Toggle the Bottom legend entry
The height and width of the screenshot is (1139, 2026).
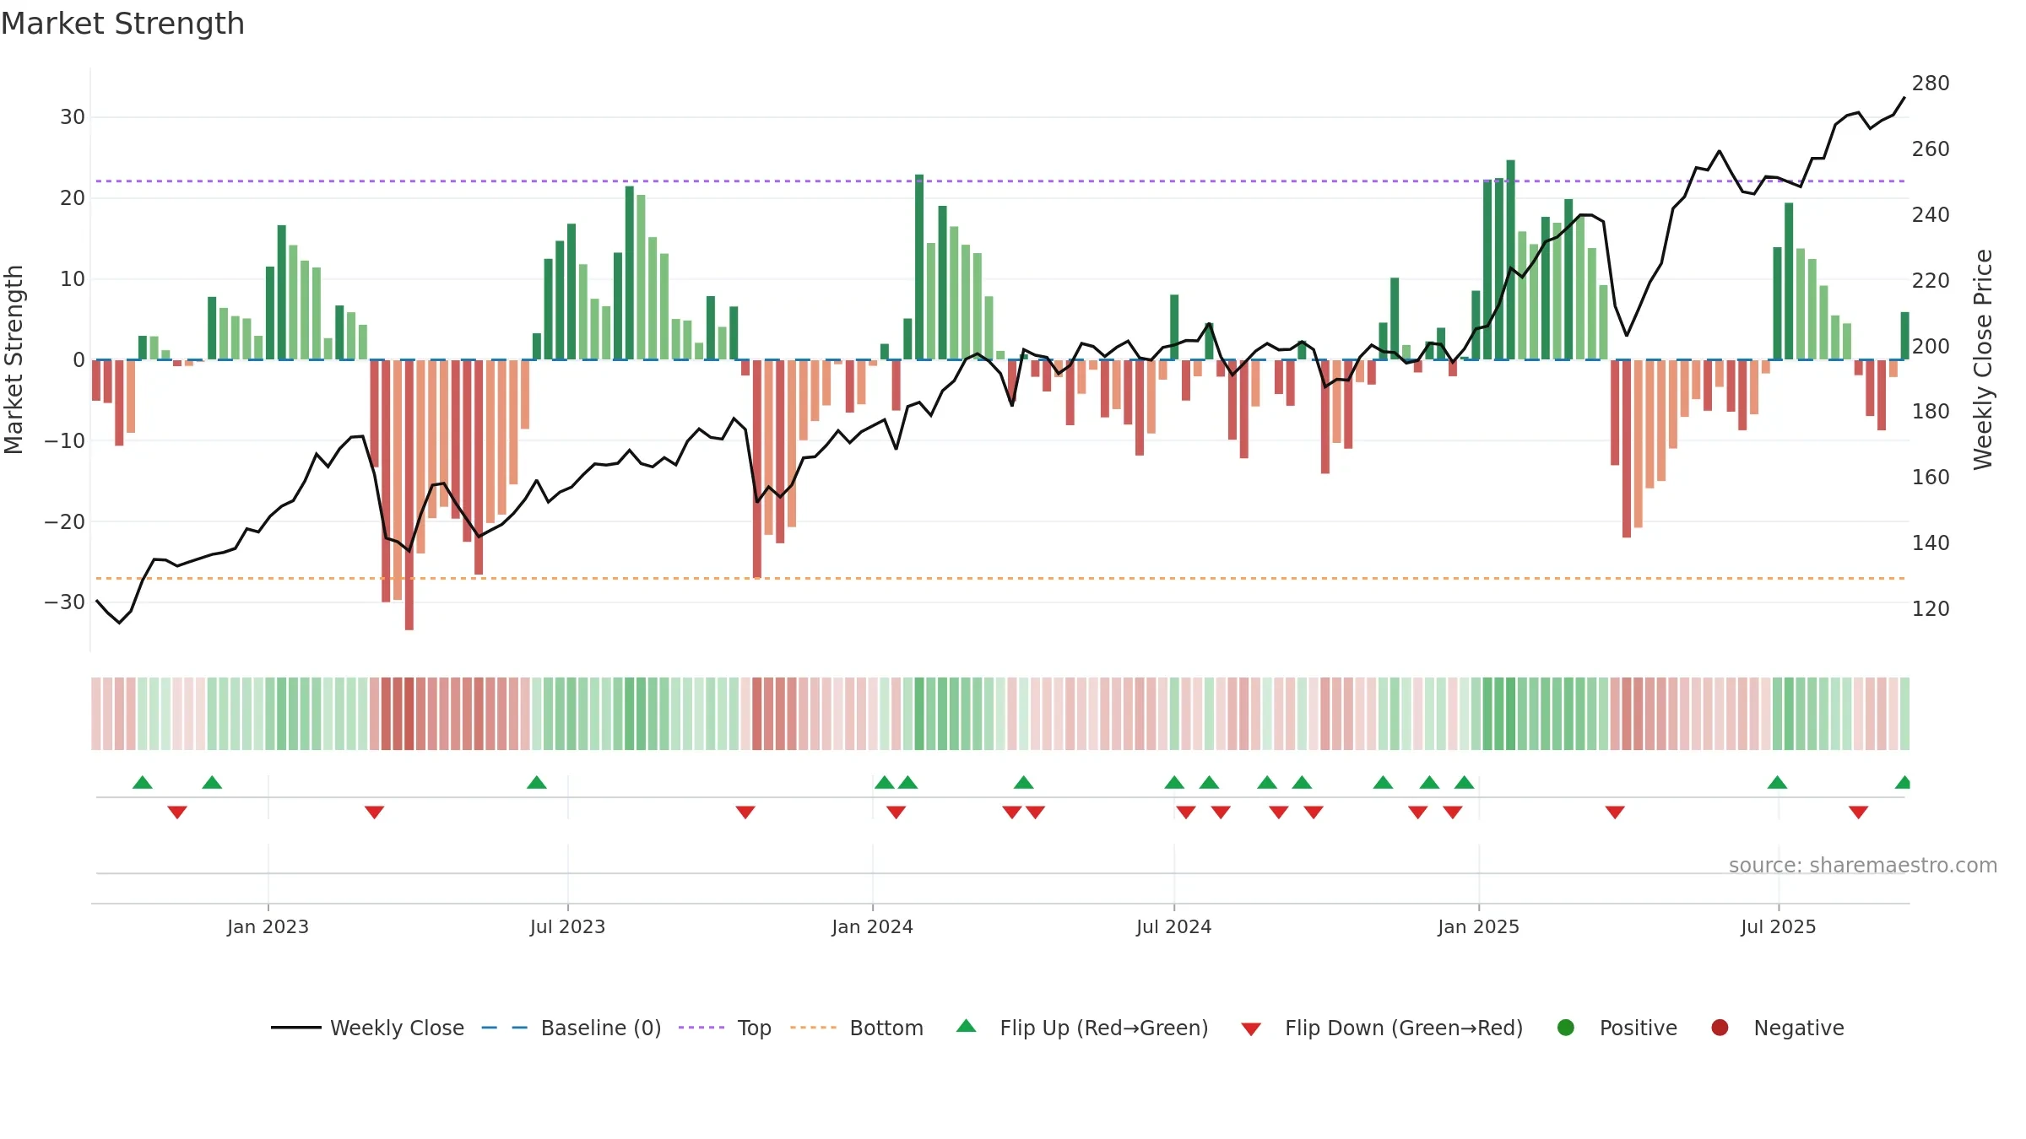857,1028
